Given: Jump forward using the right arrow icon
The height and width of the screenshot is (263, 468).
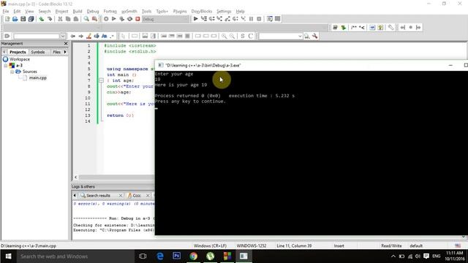Looking at the screenshot, I should pos(81,36).
